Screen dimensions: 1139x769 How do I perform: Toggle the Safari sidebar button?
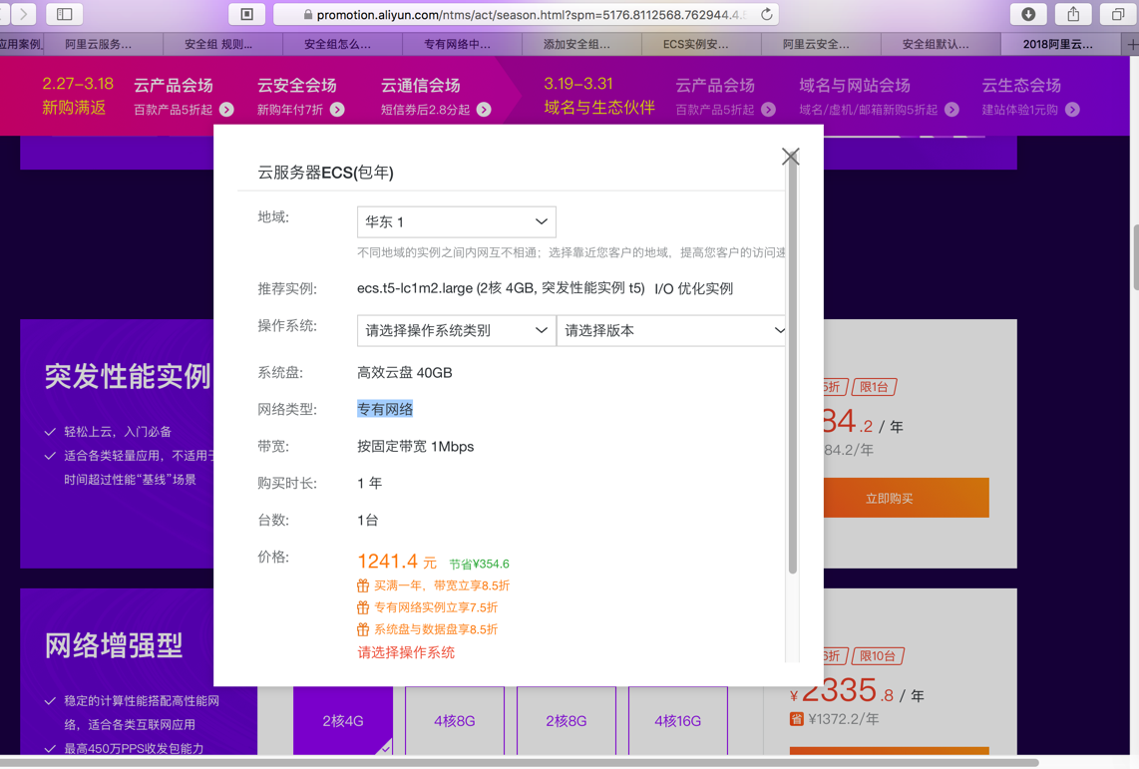(65, 14)
